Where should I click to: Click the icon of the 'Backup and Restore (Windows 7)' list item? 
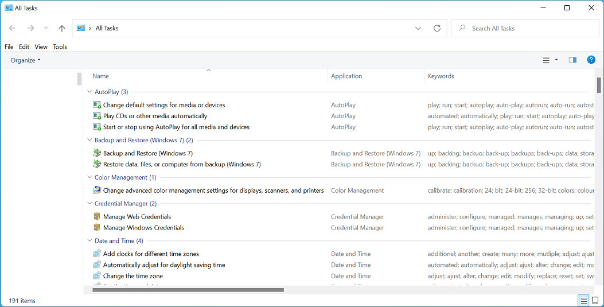click(97, 153)
